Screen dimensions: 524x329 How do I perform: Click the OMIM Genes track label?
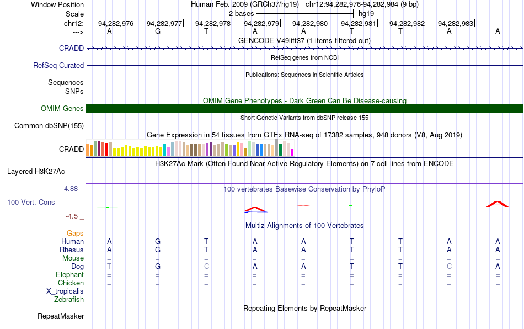(x=62, y=108)
